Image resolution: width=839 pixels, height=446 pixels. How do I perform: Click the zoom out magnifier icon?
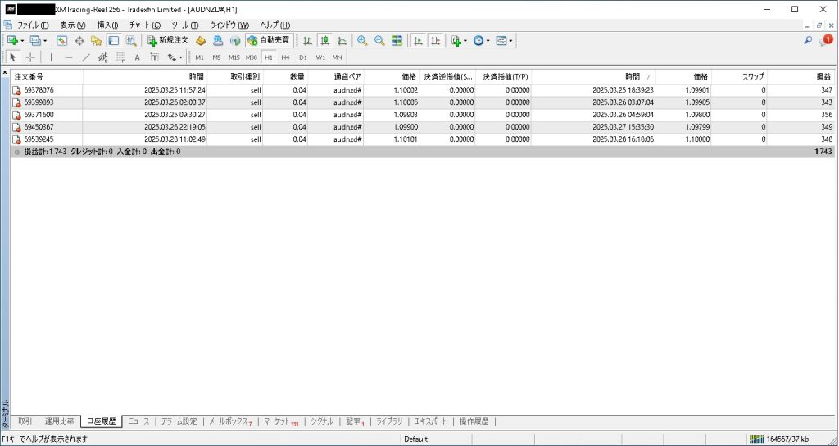click(379, 40)
